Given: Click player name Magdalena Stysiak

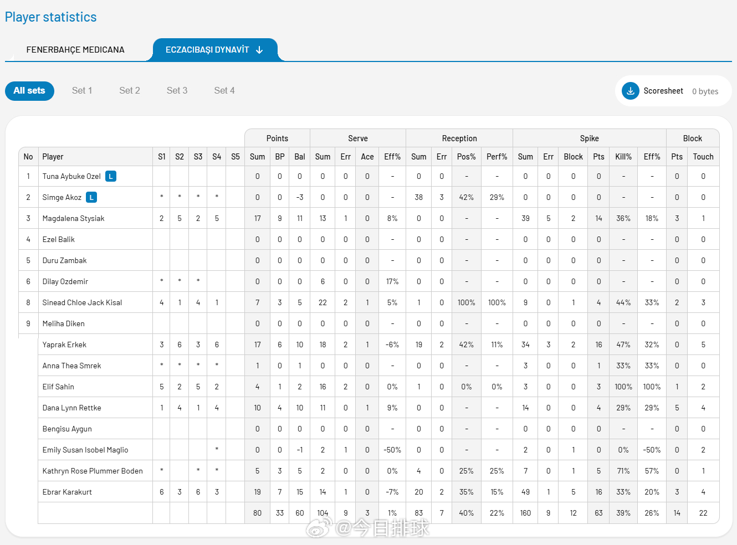Looking at the screenshot, I should tap(73, 219).
